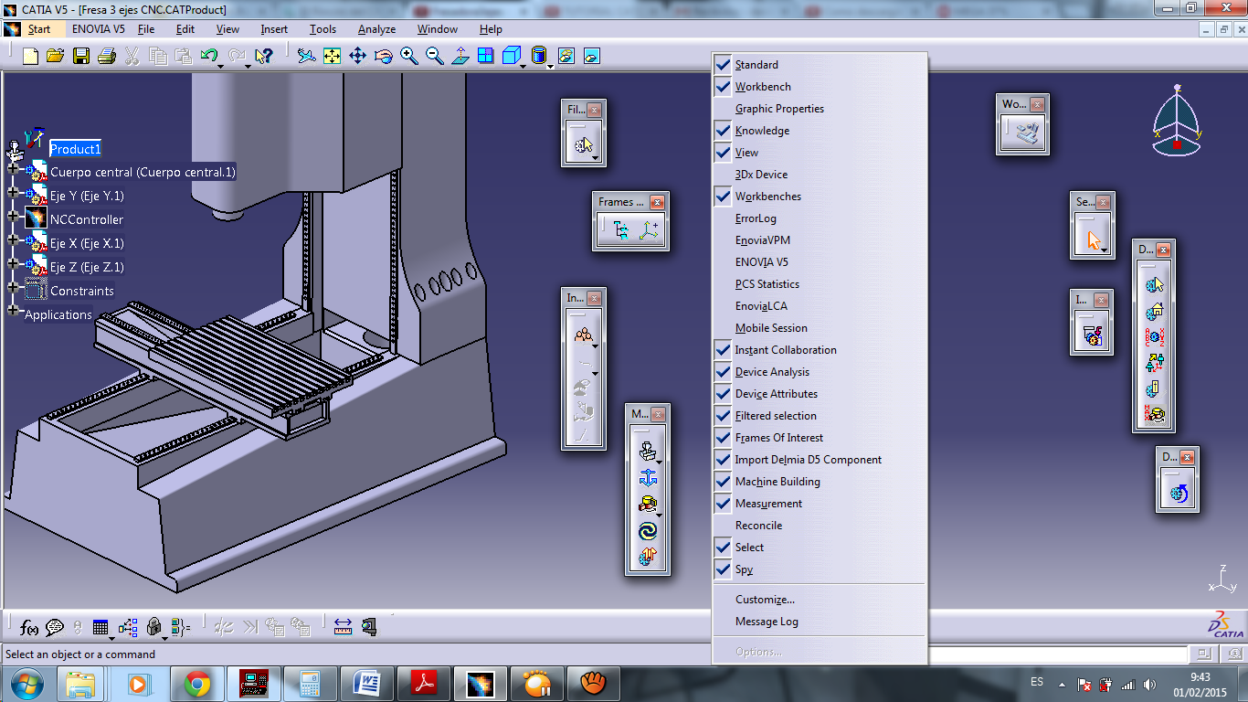This screenshot has width=1248, height=702.
Task: Click the What's This help cursor icon
Action: click(264, 56)
